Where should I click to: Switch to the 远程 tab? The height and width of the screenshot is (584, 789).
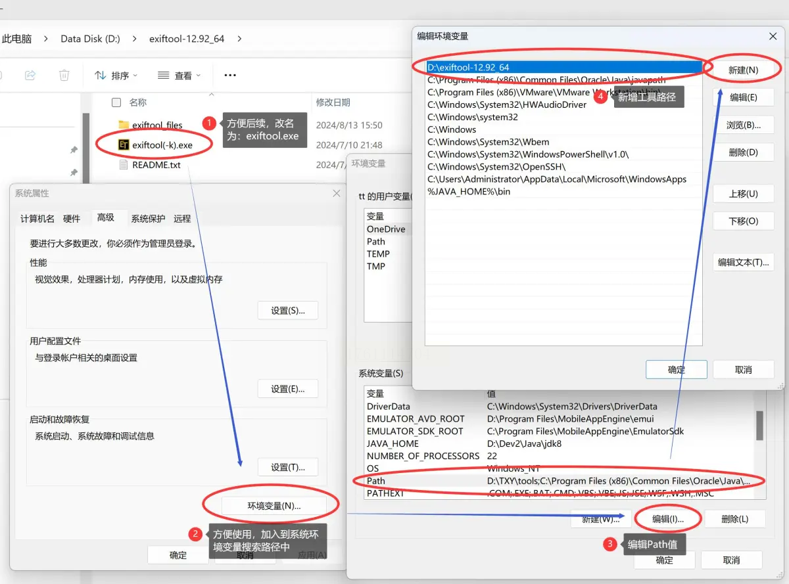[182, 219]
